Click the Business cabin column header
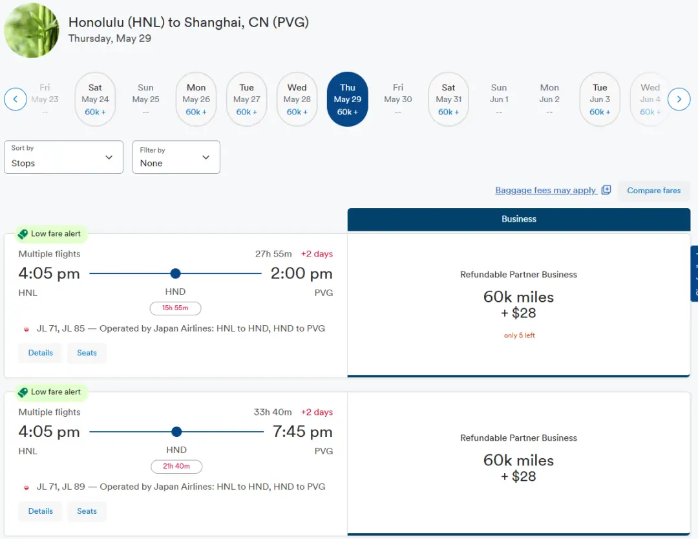This screenshot has width=698, height=539. pyautogui.click(x=518, y=219)
